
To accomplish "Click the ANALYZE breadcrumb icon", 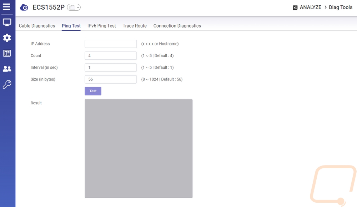I will 295,8.
